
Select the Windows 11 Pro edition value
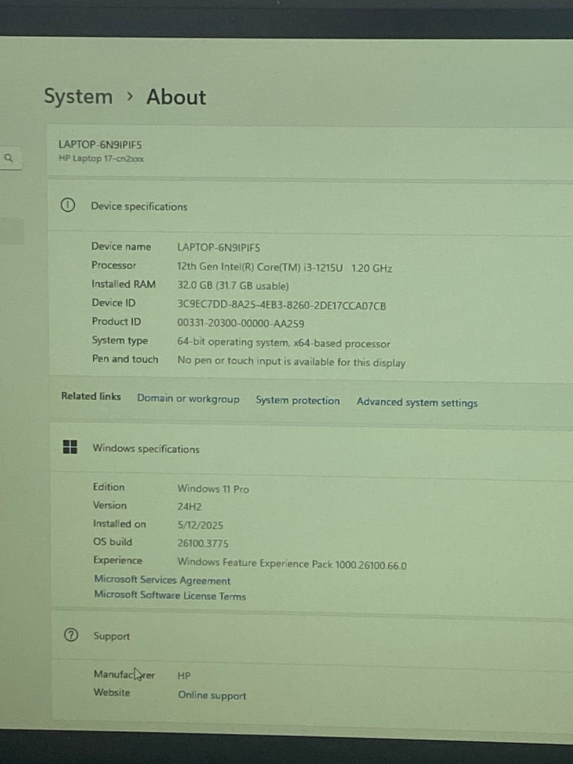pyautogui.click(x=213, y=489)
